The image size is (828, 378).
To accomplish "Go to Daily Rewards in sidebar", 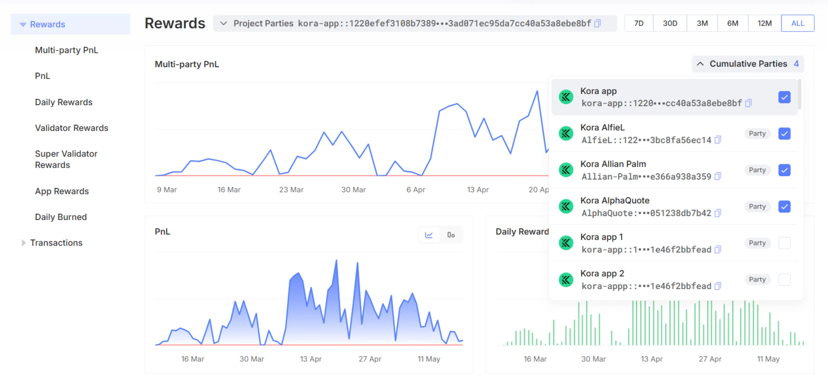I will [64, 102].
